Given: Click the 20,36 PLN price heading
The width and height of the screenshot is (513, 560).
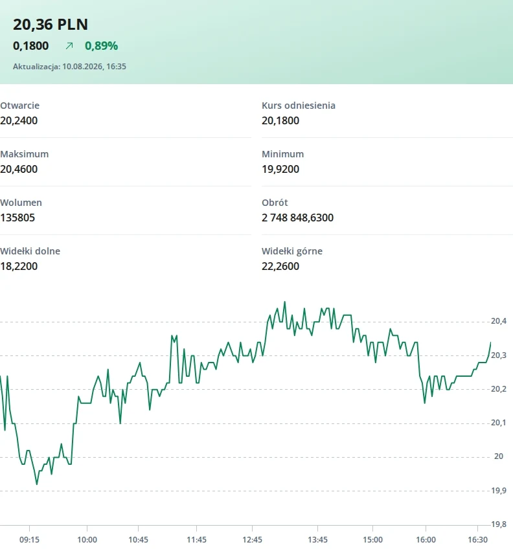Looking at the screenshot, I should pos(51,25).
